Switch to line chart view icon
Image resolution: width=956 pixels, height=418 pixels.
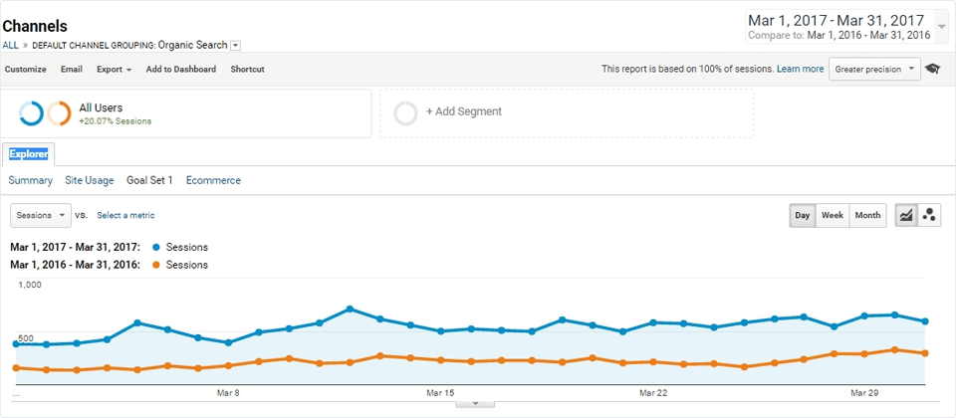[906, 215]
